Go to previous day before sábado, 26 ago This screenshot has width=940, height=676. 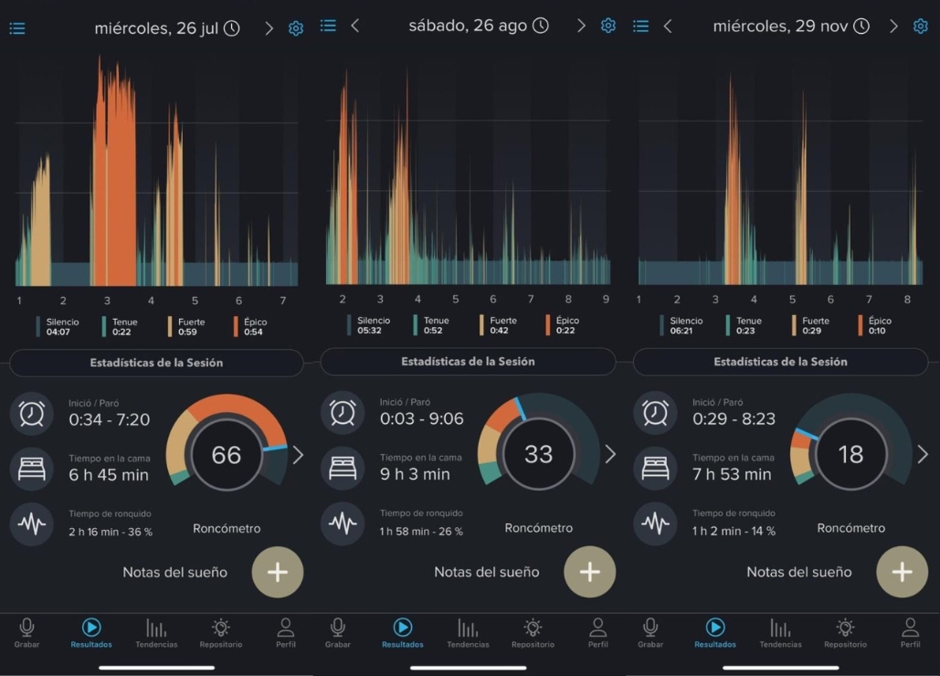(x=355, y=26)
